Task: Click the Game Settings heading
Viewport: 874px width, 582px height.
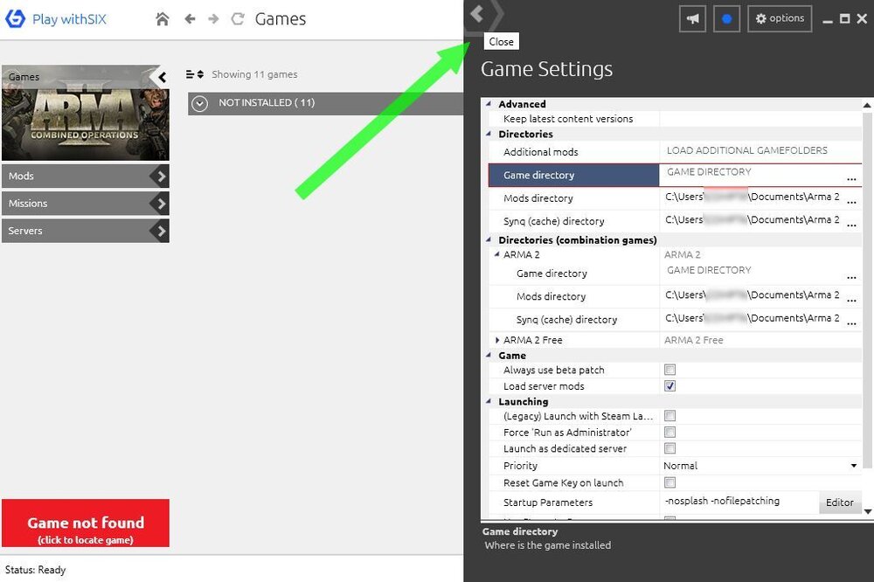Action: (546, 69)
